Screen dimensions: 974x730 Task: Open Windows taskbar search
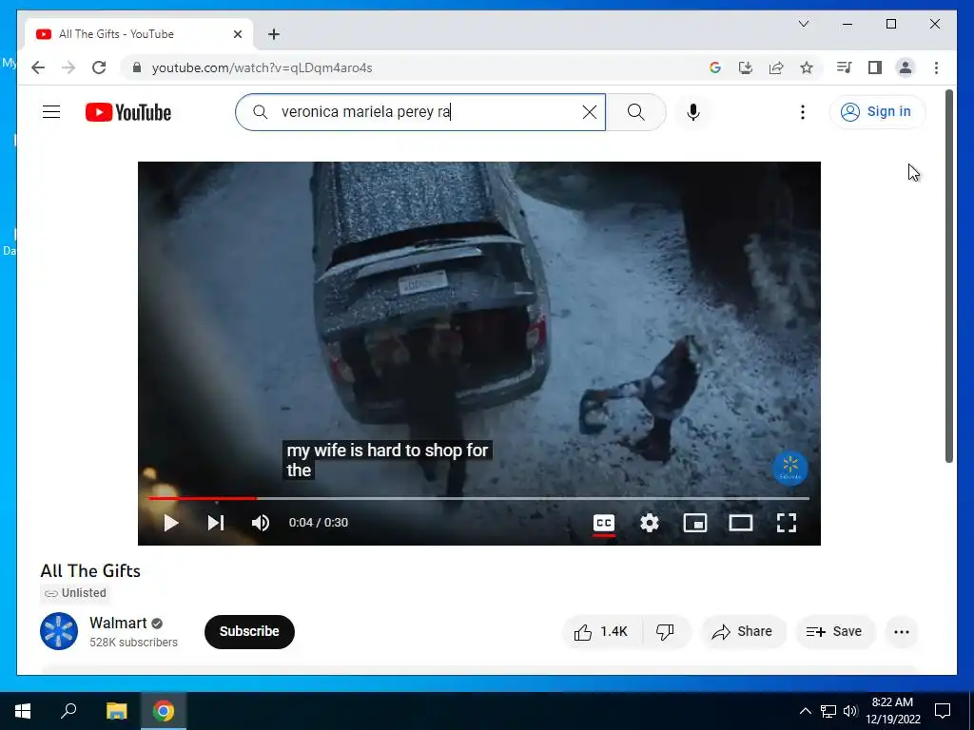(x=68, y=711)
